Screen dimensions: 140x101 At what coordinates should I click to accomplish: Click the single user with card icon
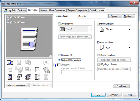(19, 77)
